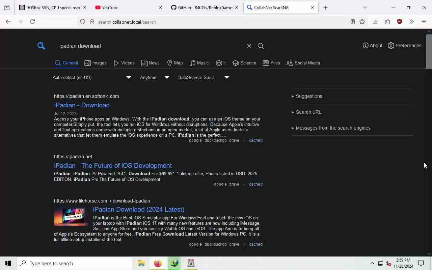Switch to the News category

(150, 63)
